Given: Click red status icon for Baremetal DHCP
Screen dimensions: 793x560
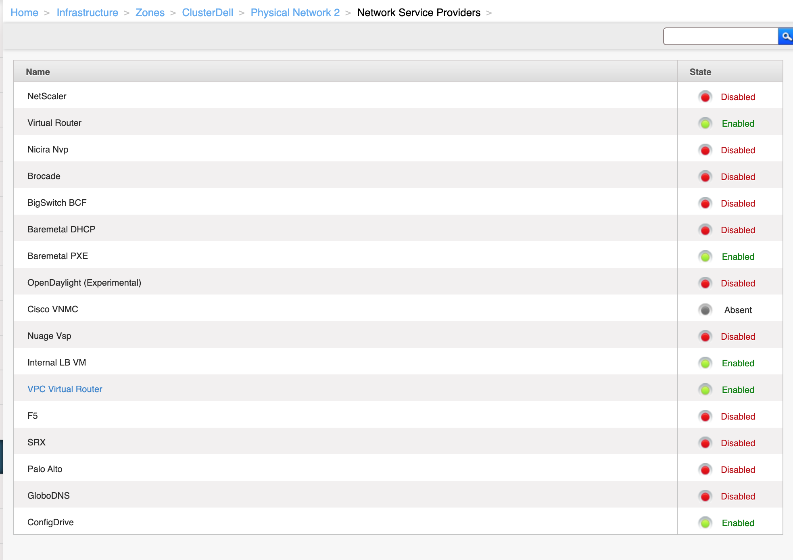Looking at the screenshot, I should (705, 230).
